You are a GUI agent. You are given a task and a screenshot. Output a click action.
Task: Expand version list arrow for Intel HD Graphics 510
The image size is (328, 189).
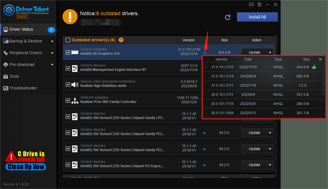tap(204, 53)
